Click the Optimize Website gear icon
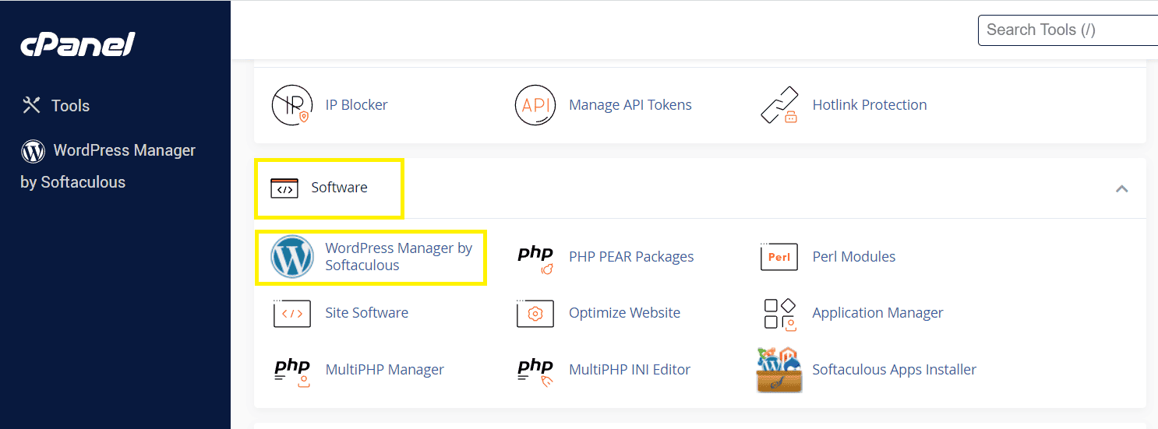1158x429 pixels. click(535, 313)
